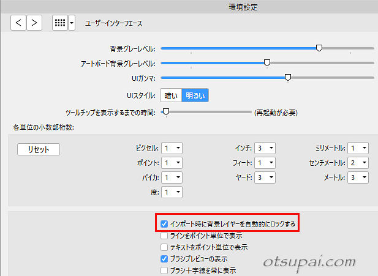Open the メートル decimal places dropdown
Image resolution: width=378 pixels, height=276 pixels.
(358, 177)
